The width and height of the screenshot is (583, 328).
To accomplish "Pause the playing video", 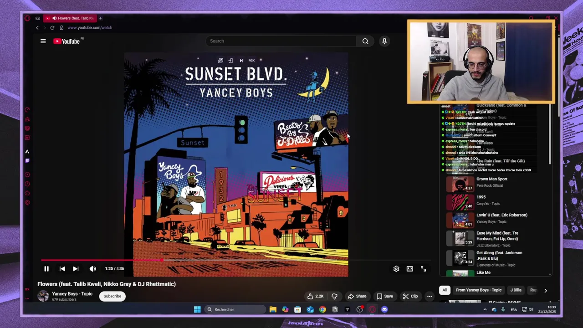I will [x=46, y=269].
